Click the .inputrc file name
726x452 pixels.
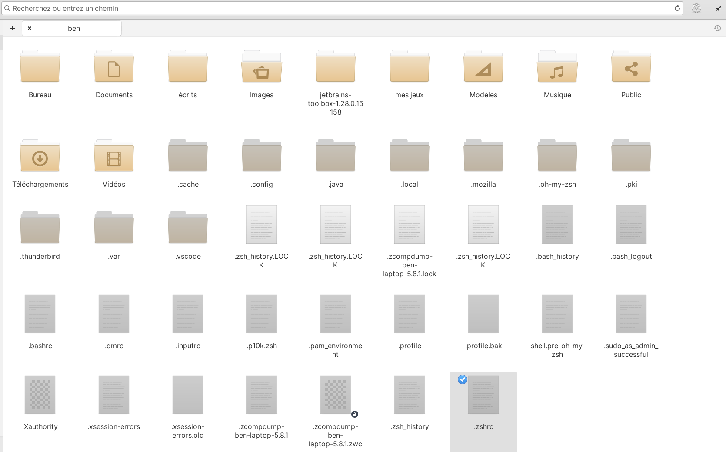188,346
